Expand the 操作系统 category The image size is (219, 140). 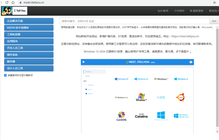28,55
